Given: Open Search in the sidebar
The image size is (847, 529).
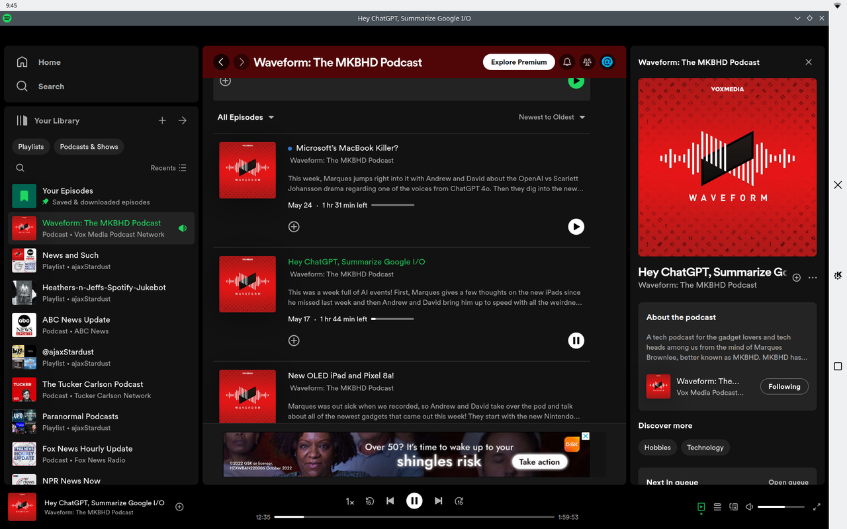Looking at the screenshot, I should coord(40,87).
